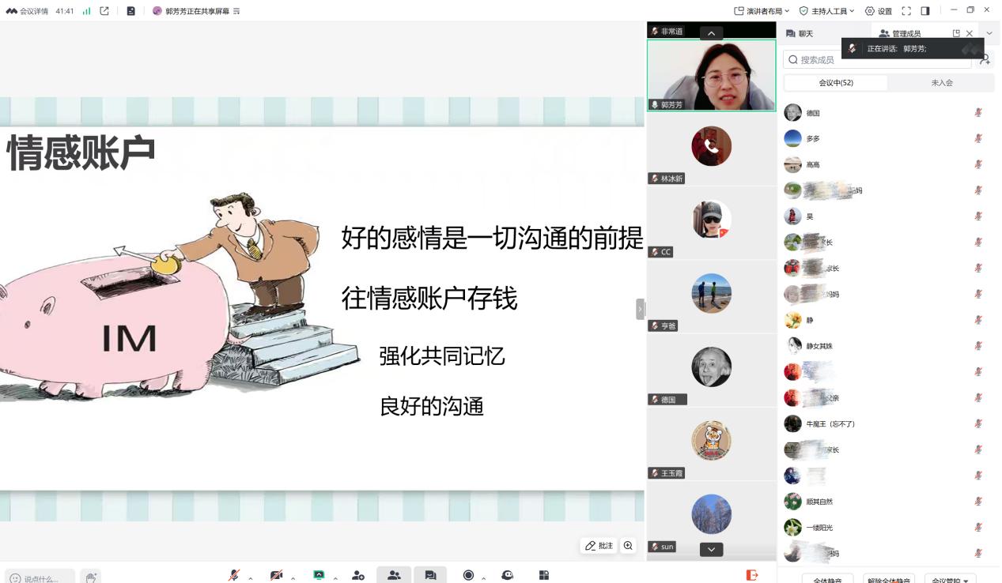Open the invite participants icon
Image resolution: width=1002 pixels, height=583 pixels.
coord(358,575)
